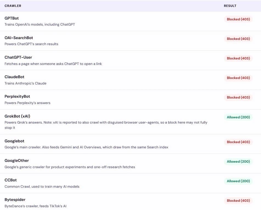Screen dimensions: 261x210
Task: Select the Googlebot crawler name
Action: pyautogui.click(x=15, y=141)
